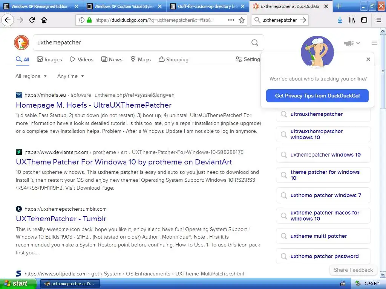Expand the dropdown arrow beside megaphone
This screenshot has width=386, height=289.
(358, 43)
